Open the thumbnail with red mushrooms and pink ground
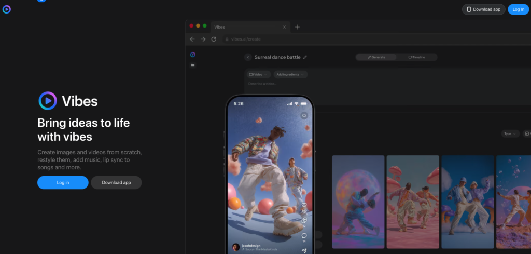This screenshot has height=254, width=531. [413, 202]
